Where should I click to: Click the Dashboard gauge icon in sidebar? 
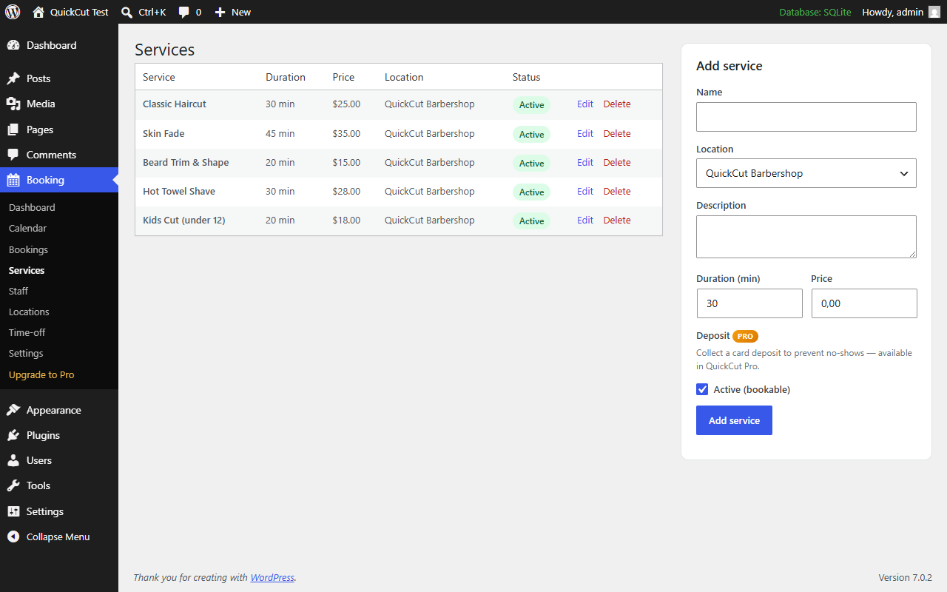(x=13, y=45)
